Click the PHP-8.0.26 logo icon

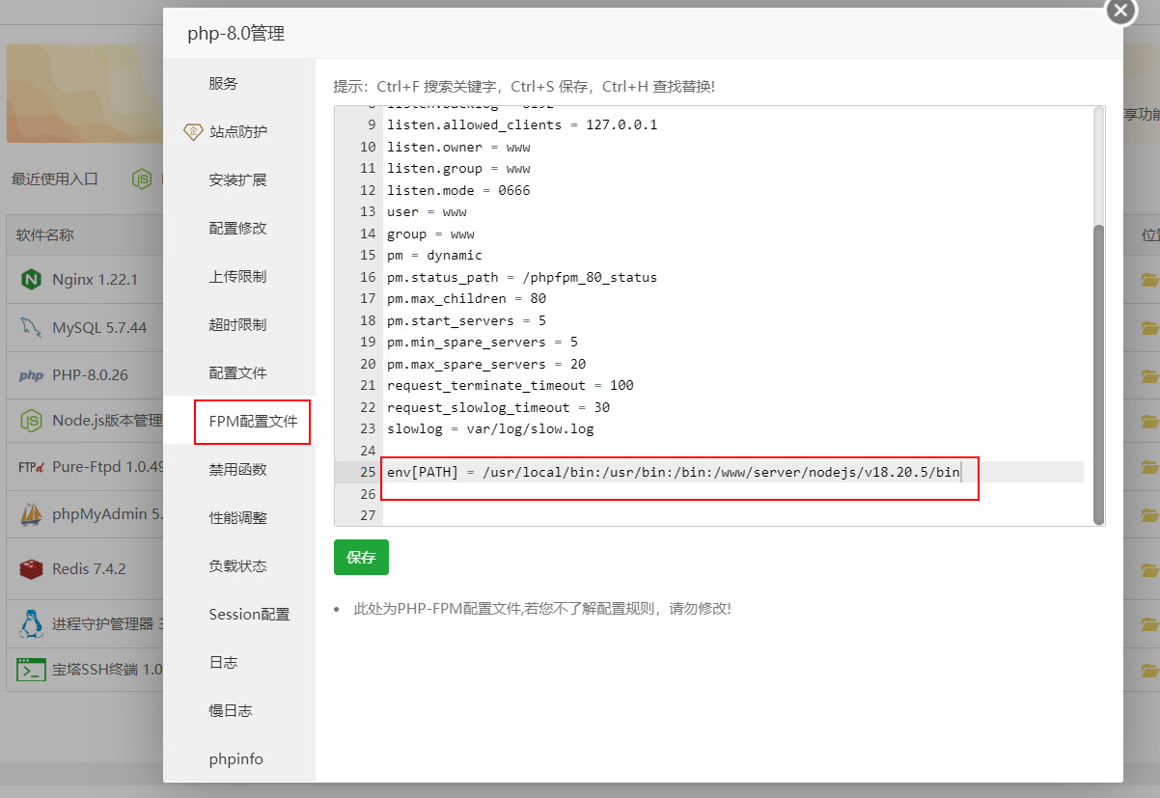click(31, 376)
